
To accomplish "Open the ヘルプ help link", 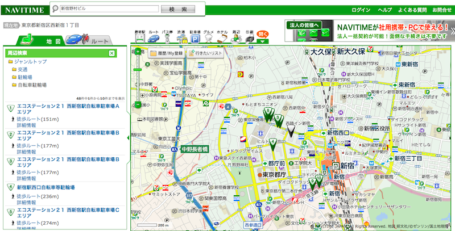I will pyautogui.click(x=385, y=10).
